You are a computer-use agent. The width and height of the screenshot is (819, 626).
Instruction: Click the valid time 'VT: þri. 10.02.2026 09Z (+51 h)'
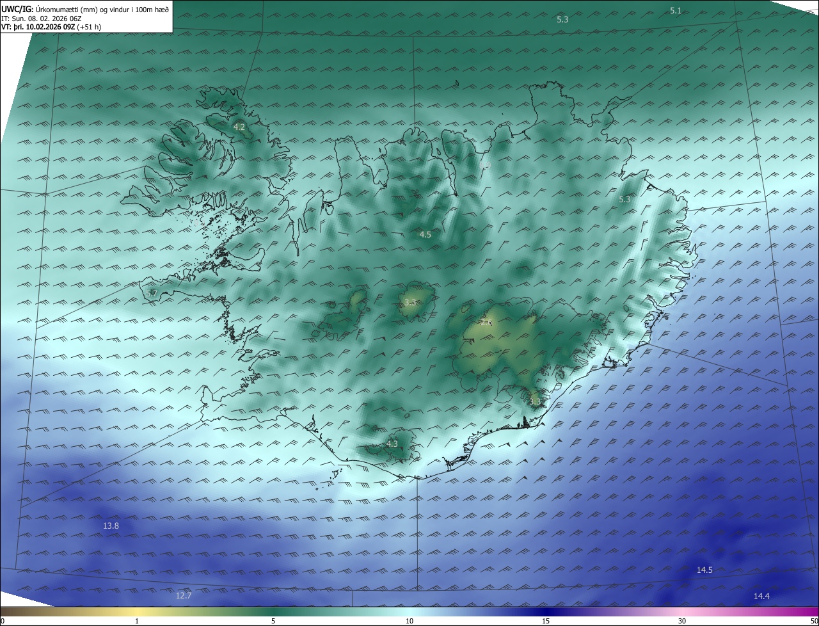tap(51, 27)
